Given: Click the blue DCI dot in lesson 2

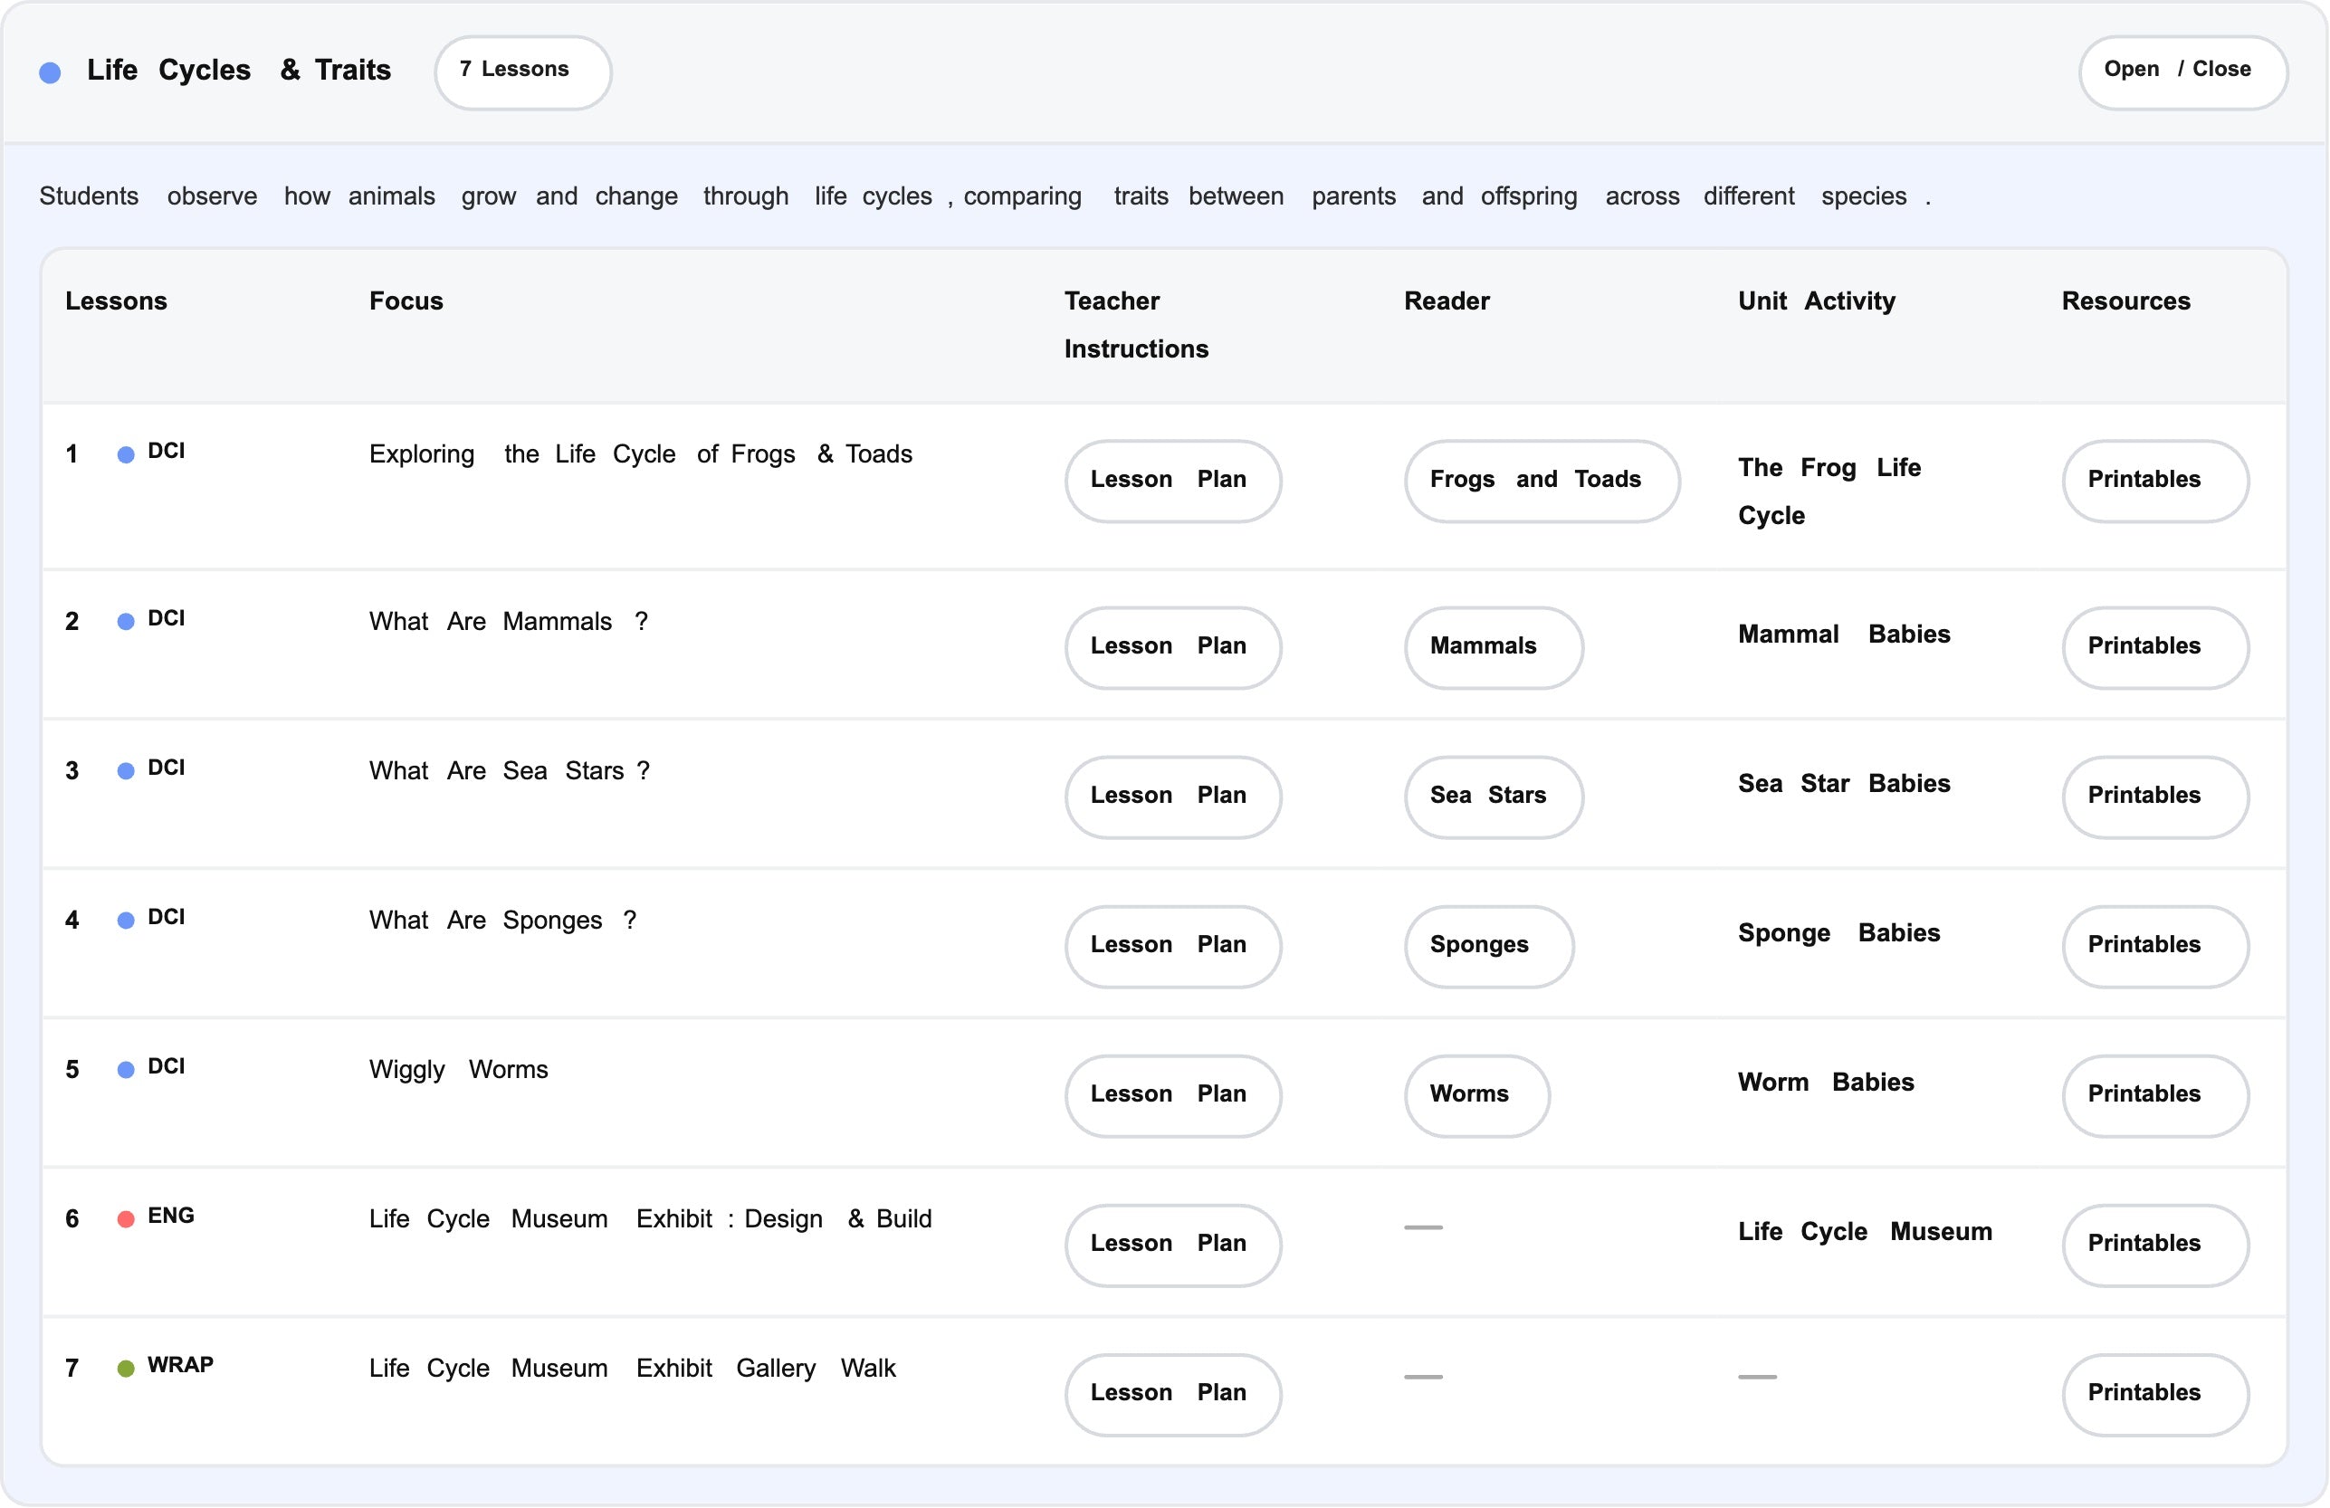Looking at the screenshot, I should click(x=125, y=622).
